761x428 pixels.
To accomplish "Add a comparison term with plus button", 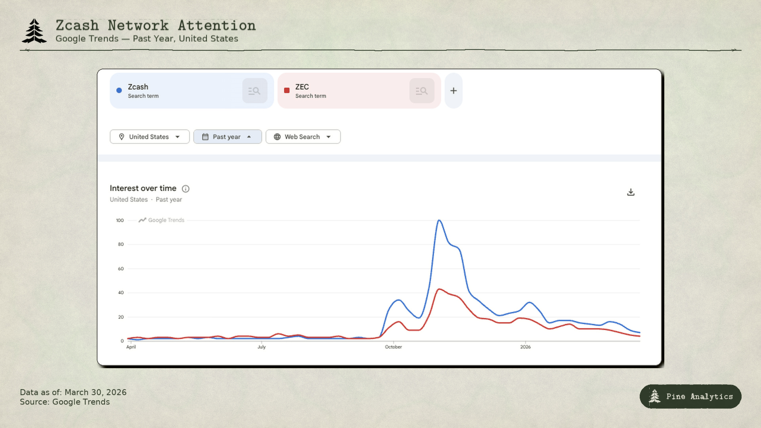I will pyautogui.click(x=453, y=91).
